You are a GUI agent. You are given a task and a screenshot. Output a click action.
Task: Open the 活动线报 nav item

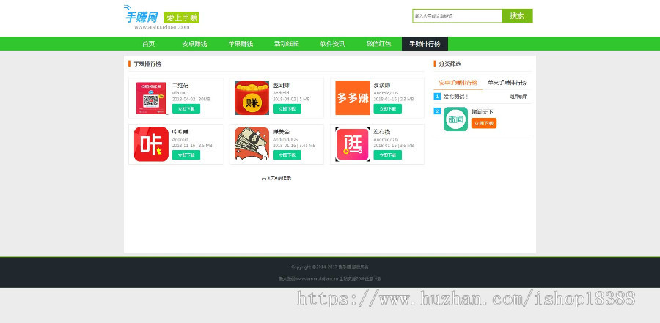coord(287,44)
